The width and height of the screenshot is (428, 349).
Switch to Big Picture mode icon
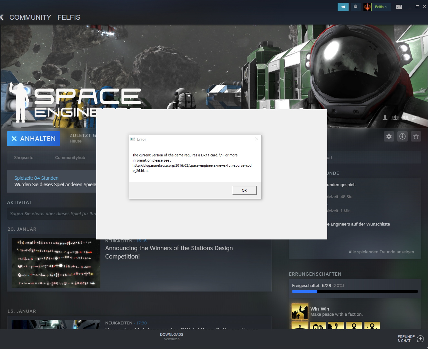tap(399, 7)
